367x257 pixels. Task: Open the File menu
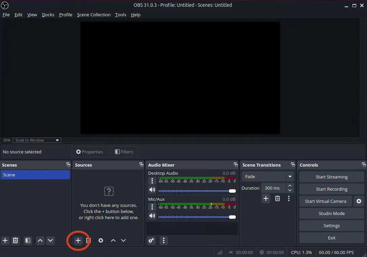click(x=6, y=15)
